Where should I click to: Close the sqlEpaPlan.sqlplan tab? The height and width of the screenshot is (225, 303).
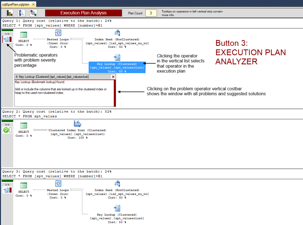point(33,4)
